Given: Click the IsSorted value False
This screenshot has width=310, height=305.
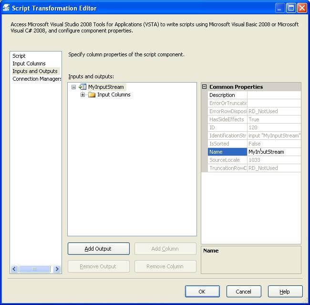Looking at the screenshot, I should 274,144.
